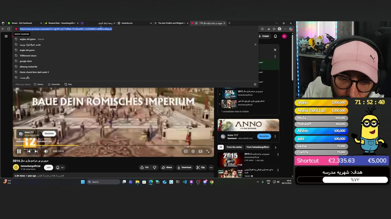Viewport: 391px width, 219px height.
Task: Close the playlist panel
Action: tap(275, 50)
